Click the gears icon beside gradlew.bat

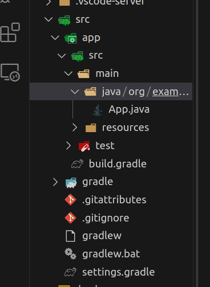pyautogui.click(x=70, y=254)
